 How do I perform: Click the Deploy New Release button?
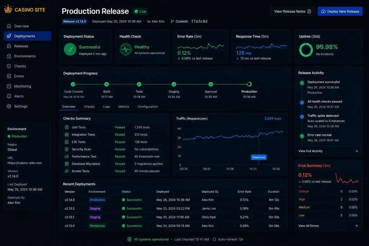340,11
